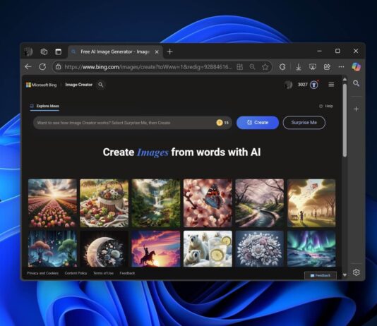Viewport: 377px width, 326px height.
Task: Open the tab actions menu icon
Action: point(58,52)
